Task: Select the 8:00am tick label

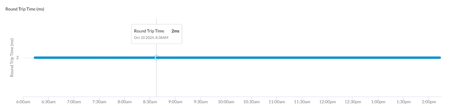Action: click(125, 102)
